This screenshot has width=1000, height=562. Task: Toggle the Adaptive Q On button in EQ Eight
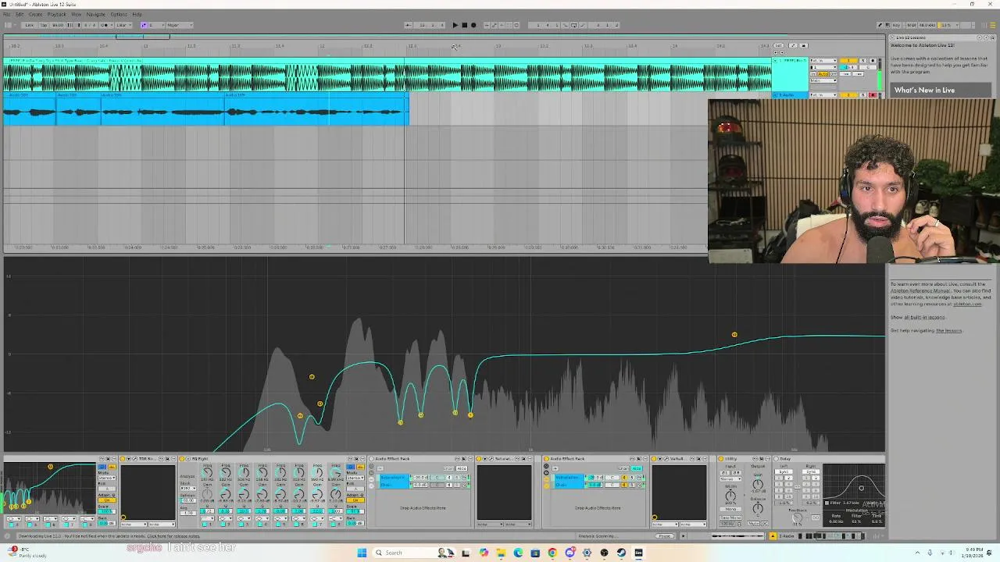[x=355, y=500]
